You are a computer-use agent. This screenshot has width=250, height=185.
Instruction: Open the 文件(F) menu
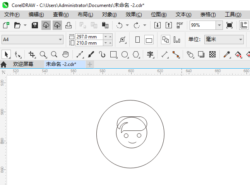(12, 15)
